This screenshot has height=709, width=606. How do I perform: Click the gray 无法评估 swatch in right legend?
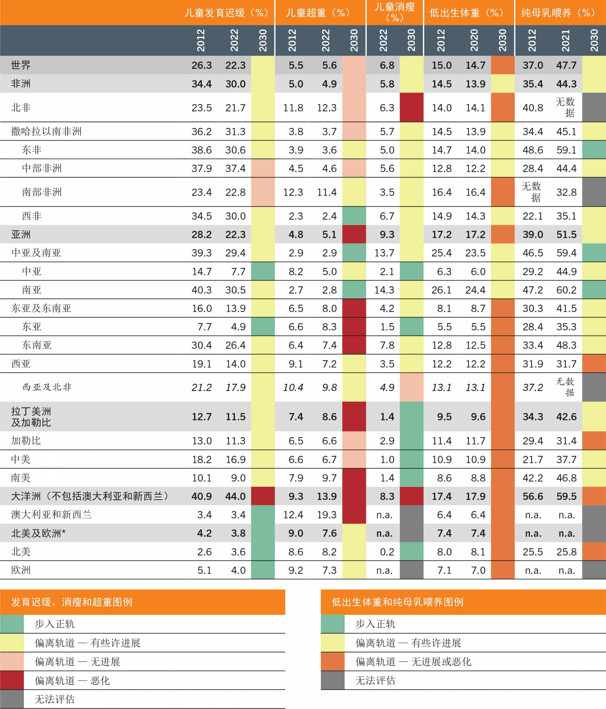[x=333, y=680]
